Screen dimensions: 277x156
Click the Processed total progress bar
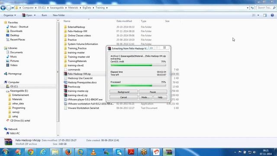coord(138,86)
